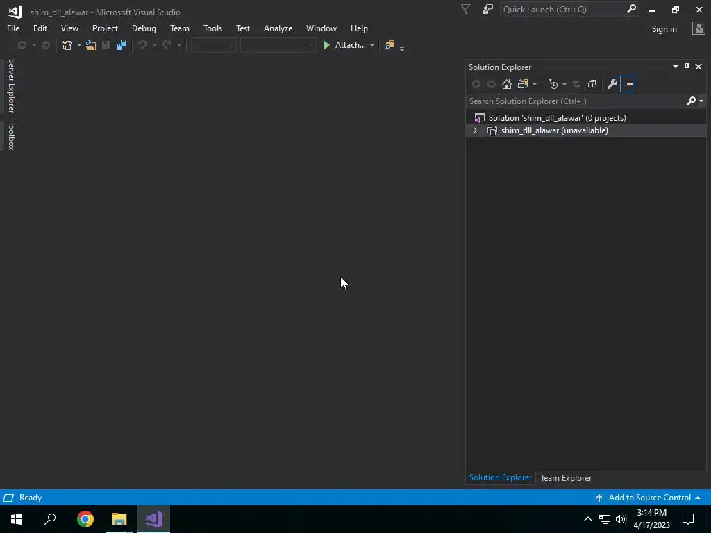Click the Find in Files icon

point(390,45)
